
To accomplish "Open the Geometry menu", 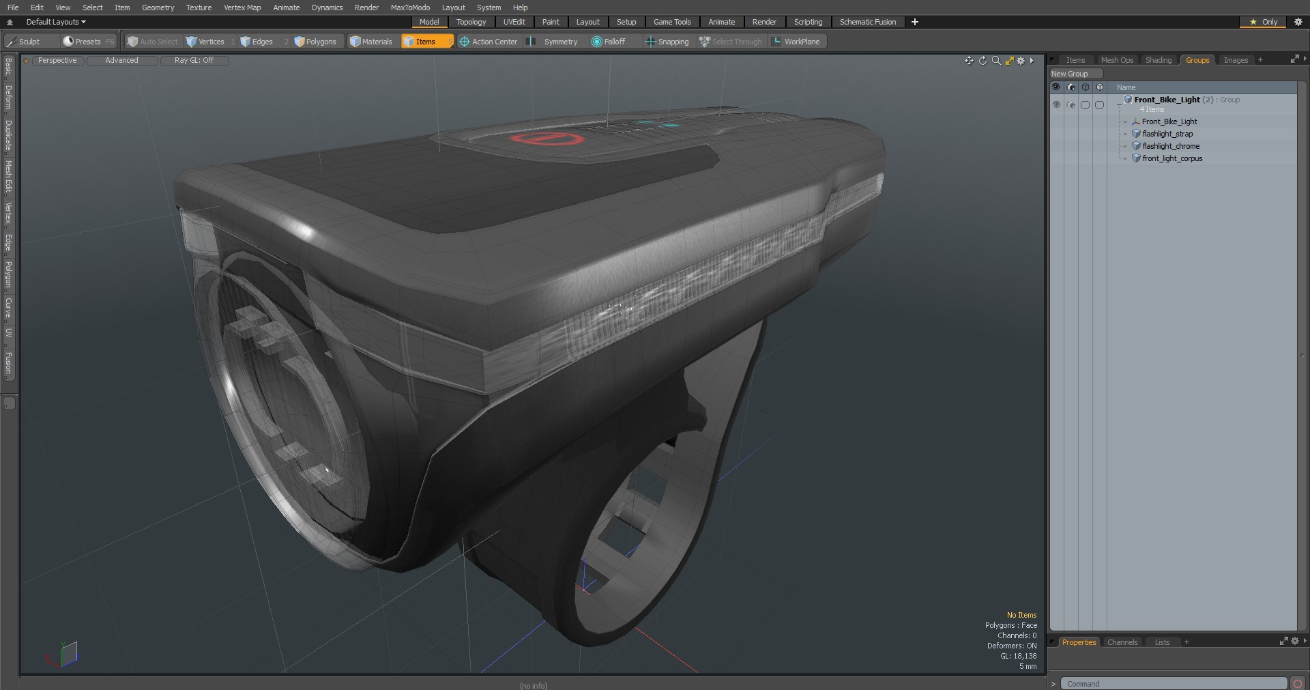I will point(158,8).
